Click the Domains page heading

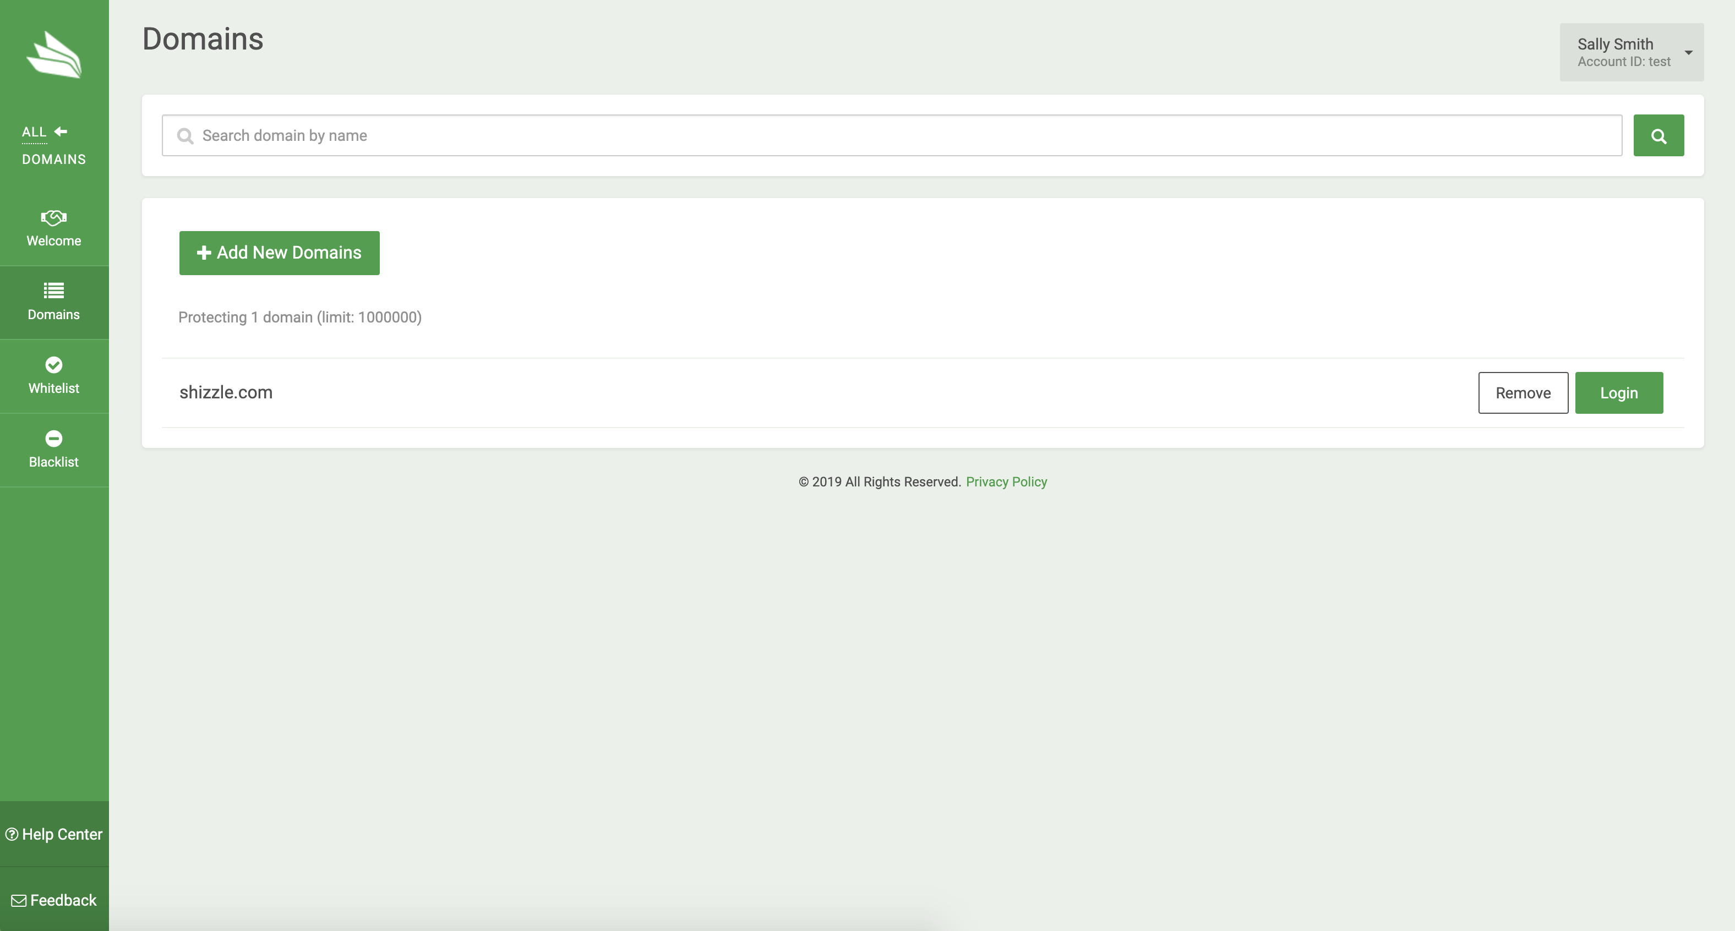tap(203, 39)
